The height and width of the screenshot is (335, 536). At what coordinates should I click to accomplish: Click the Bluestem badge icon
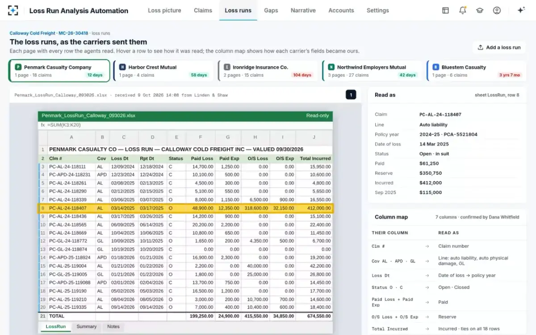435,67
